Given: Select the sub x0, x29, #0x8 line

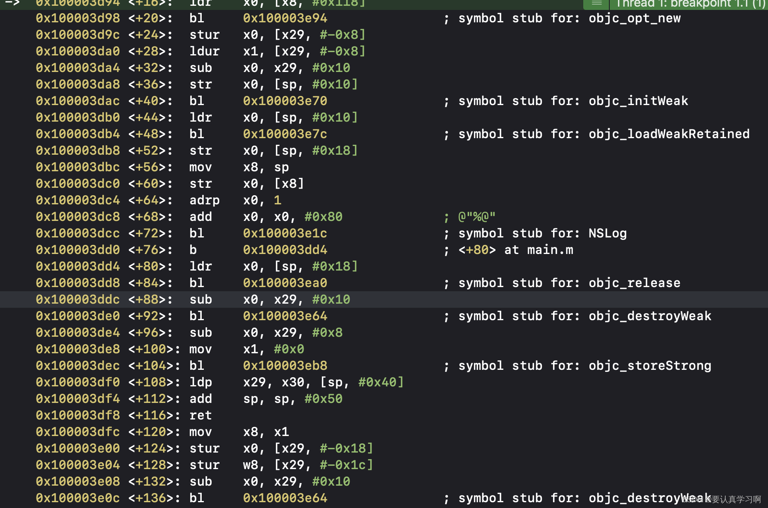Looking at the screenshot, I should [189, 333].
